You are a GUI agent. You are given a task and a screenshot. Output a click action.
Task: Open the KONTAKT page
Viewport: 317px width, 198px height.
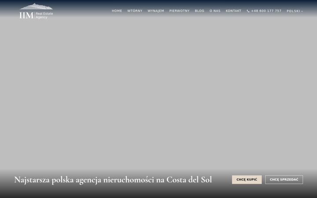tap(233, 11)
